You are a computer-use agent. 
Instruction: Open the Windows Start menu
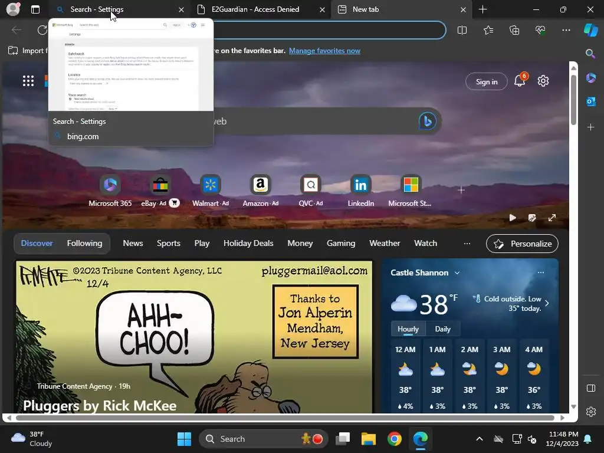click(x=184, y=439)
